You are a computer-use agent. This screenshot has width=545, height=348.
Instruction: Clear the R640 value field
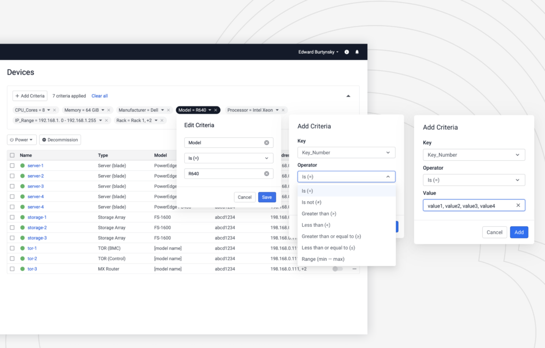pos(267,173)
